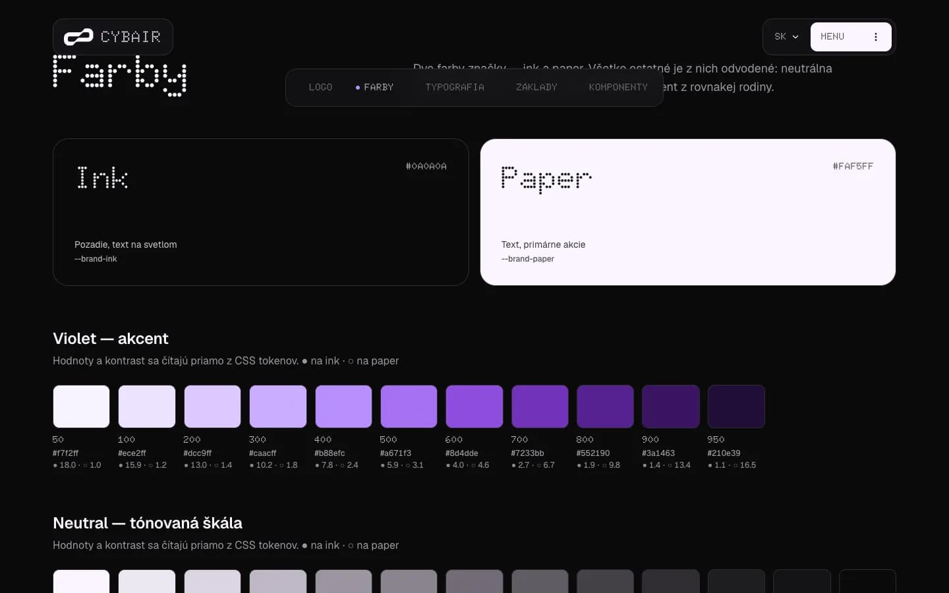Click the #f7f2ff hex value
Viewport: 949px width, 593px height.
click(x=65, y=453)
